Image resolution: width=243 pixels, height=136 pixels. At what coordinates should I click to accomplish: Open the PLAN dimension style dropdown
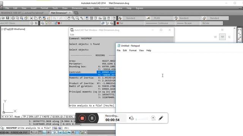162,18
